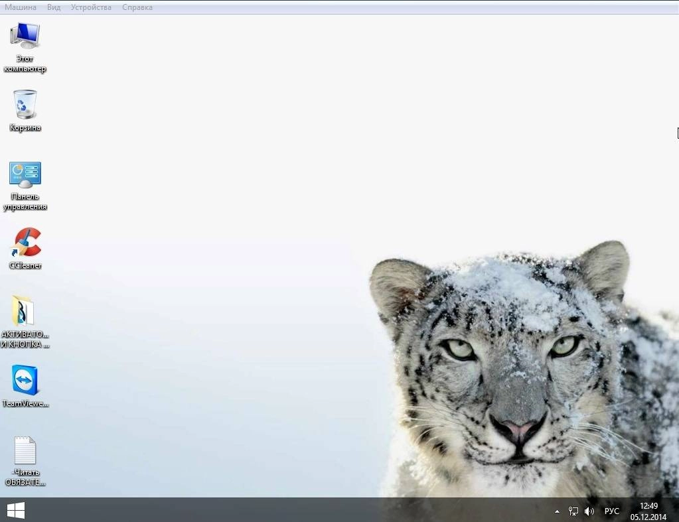Open the Вид menu
Image resolution: width=679 pixels, height=522 pixels.
point(54,7)
